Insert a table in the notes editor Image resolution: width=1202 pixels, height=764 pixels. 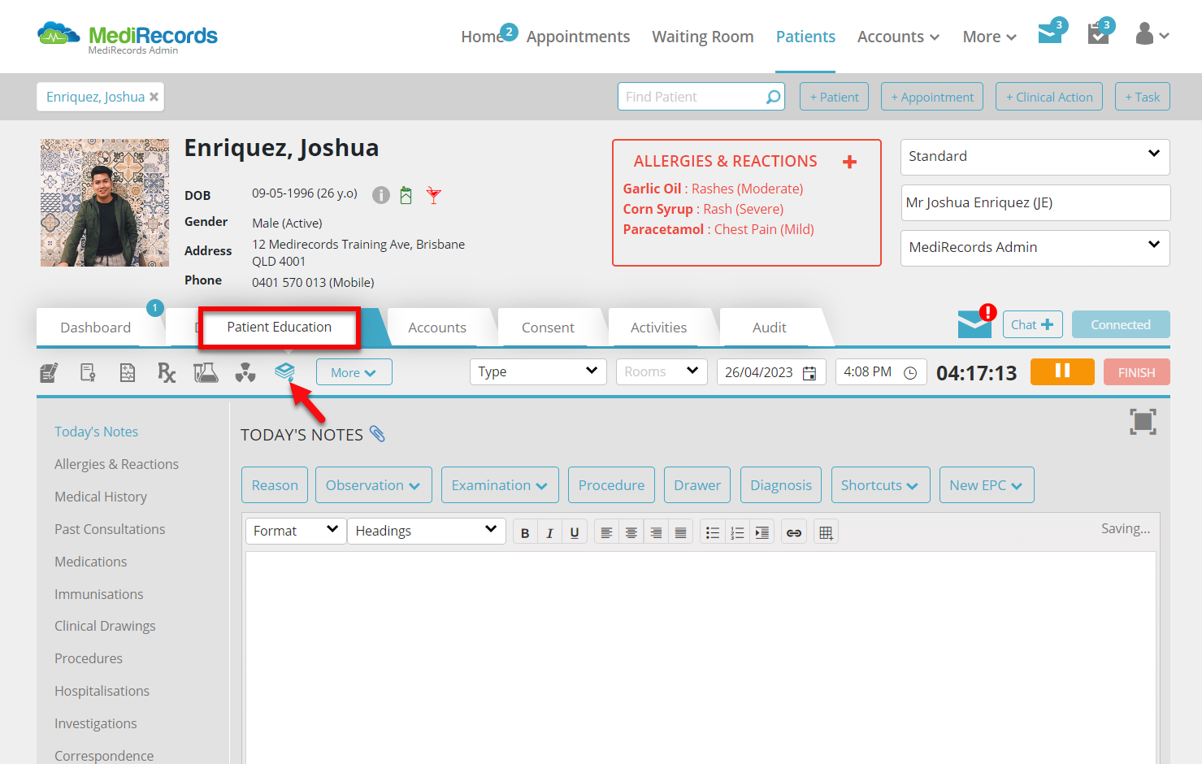coord(826,532)
